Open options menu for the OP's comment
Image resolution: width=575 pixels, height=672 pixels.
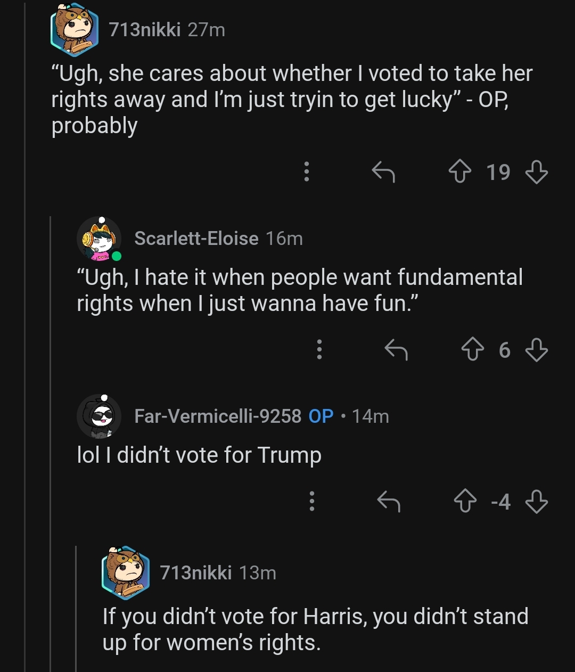[x=311, y=501]
